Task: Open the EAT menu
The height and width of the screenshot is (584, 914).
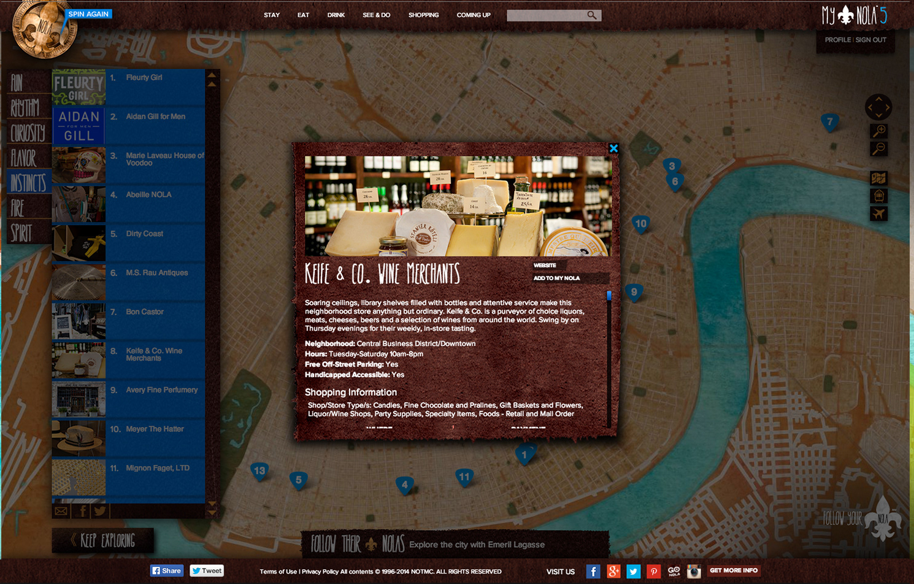Action: [x=303, y=15]
